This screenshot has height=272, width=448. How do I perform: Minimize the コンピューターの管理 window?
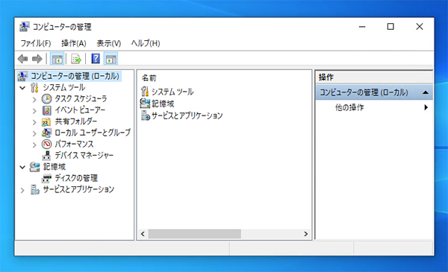pyautogui.click(x=362, y=27)
